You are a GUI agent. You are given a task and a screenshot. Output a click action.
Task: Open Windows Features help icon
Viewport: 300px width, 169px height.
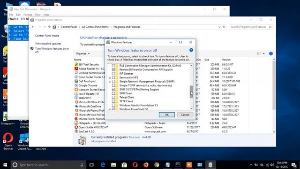click(191, 50)
